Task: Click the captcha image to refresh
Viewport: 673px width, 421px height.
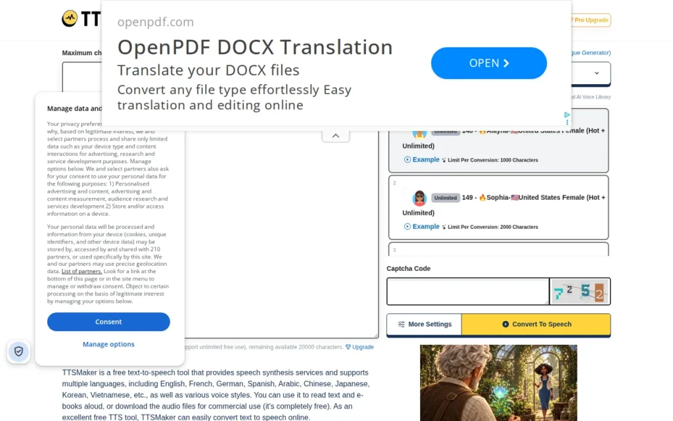Action: [x=580, y=291]
